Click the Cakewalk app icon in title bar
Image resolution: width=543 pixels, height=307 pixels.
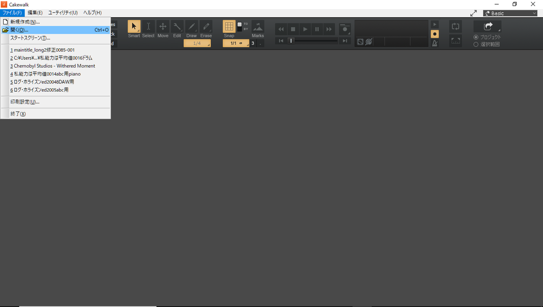(4, 4)
